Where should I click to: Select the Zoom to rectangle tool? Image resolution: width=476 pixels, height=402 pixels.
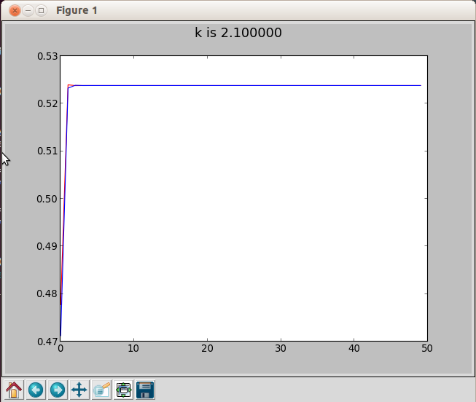pyautogui.click(x=101, y=390)
